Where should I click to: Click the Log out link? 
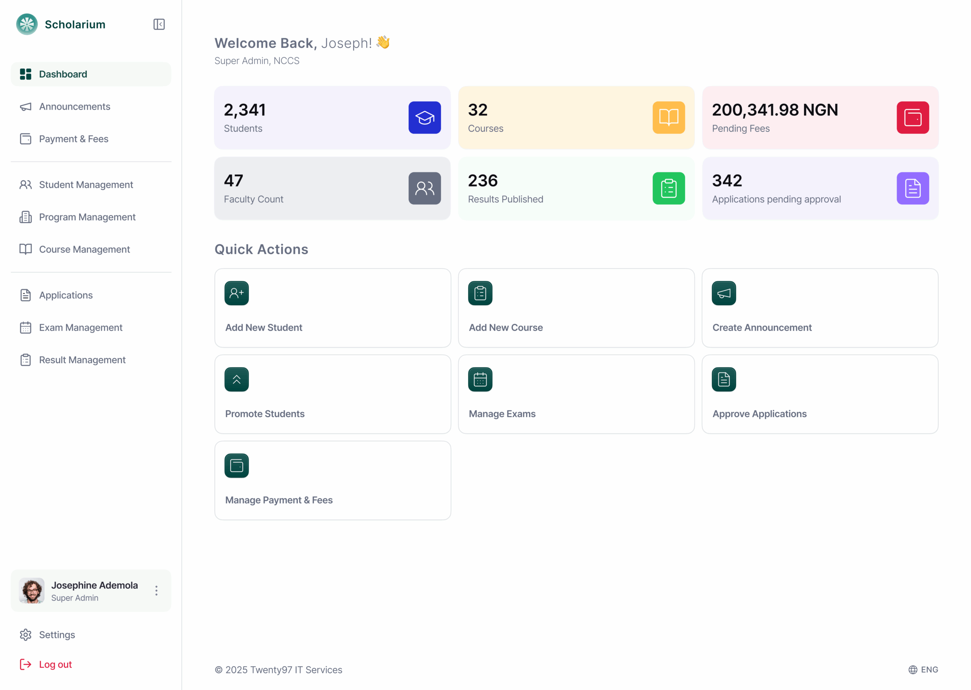click(55, 664)
